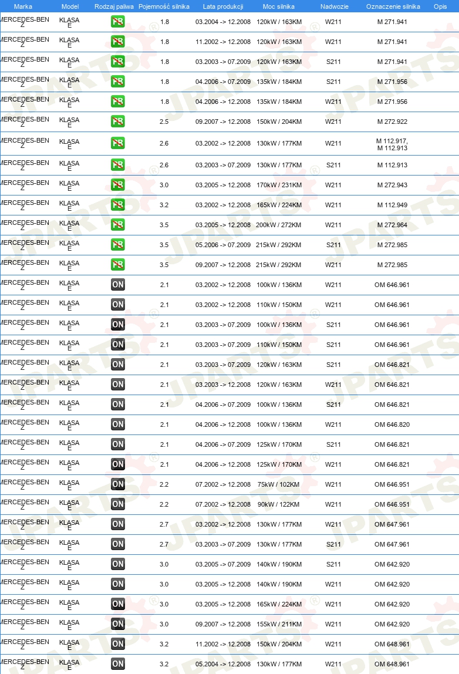459x674 pixels.
Task: Click ON icon in W211 110kW / 150KM row
Action: (x=118, y=304)
